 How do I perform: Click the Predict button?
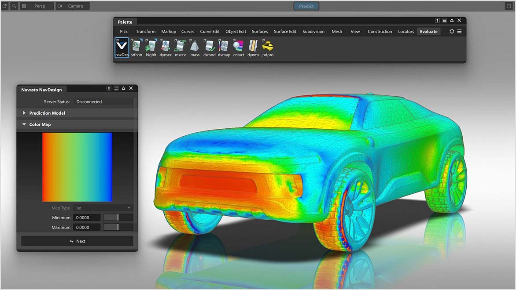tap(306, 6)
